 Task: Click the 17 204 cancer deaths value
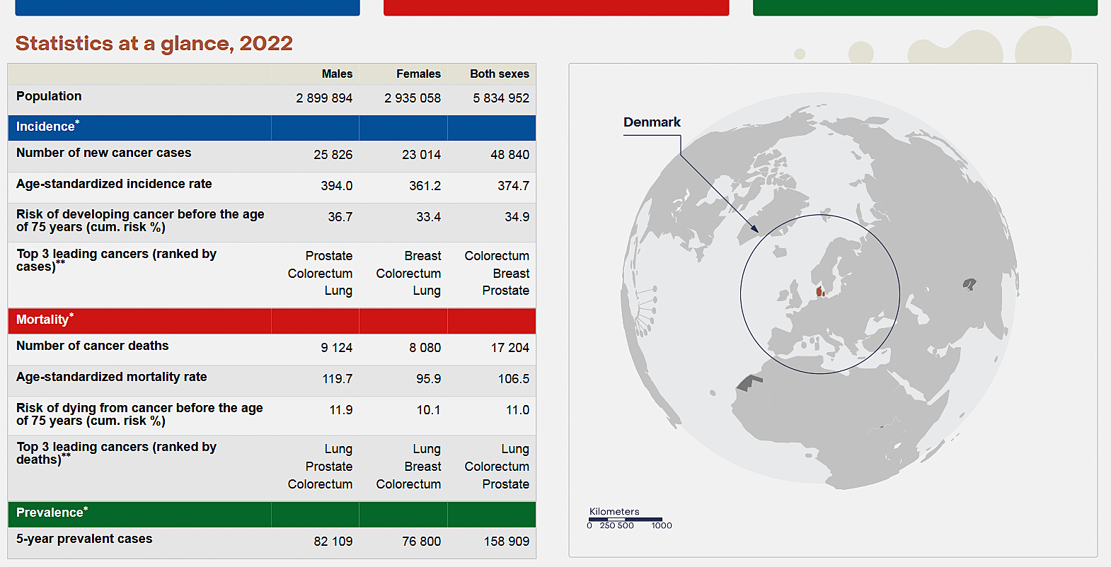tap(510, 348)
